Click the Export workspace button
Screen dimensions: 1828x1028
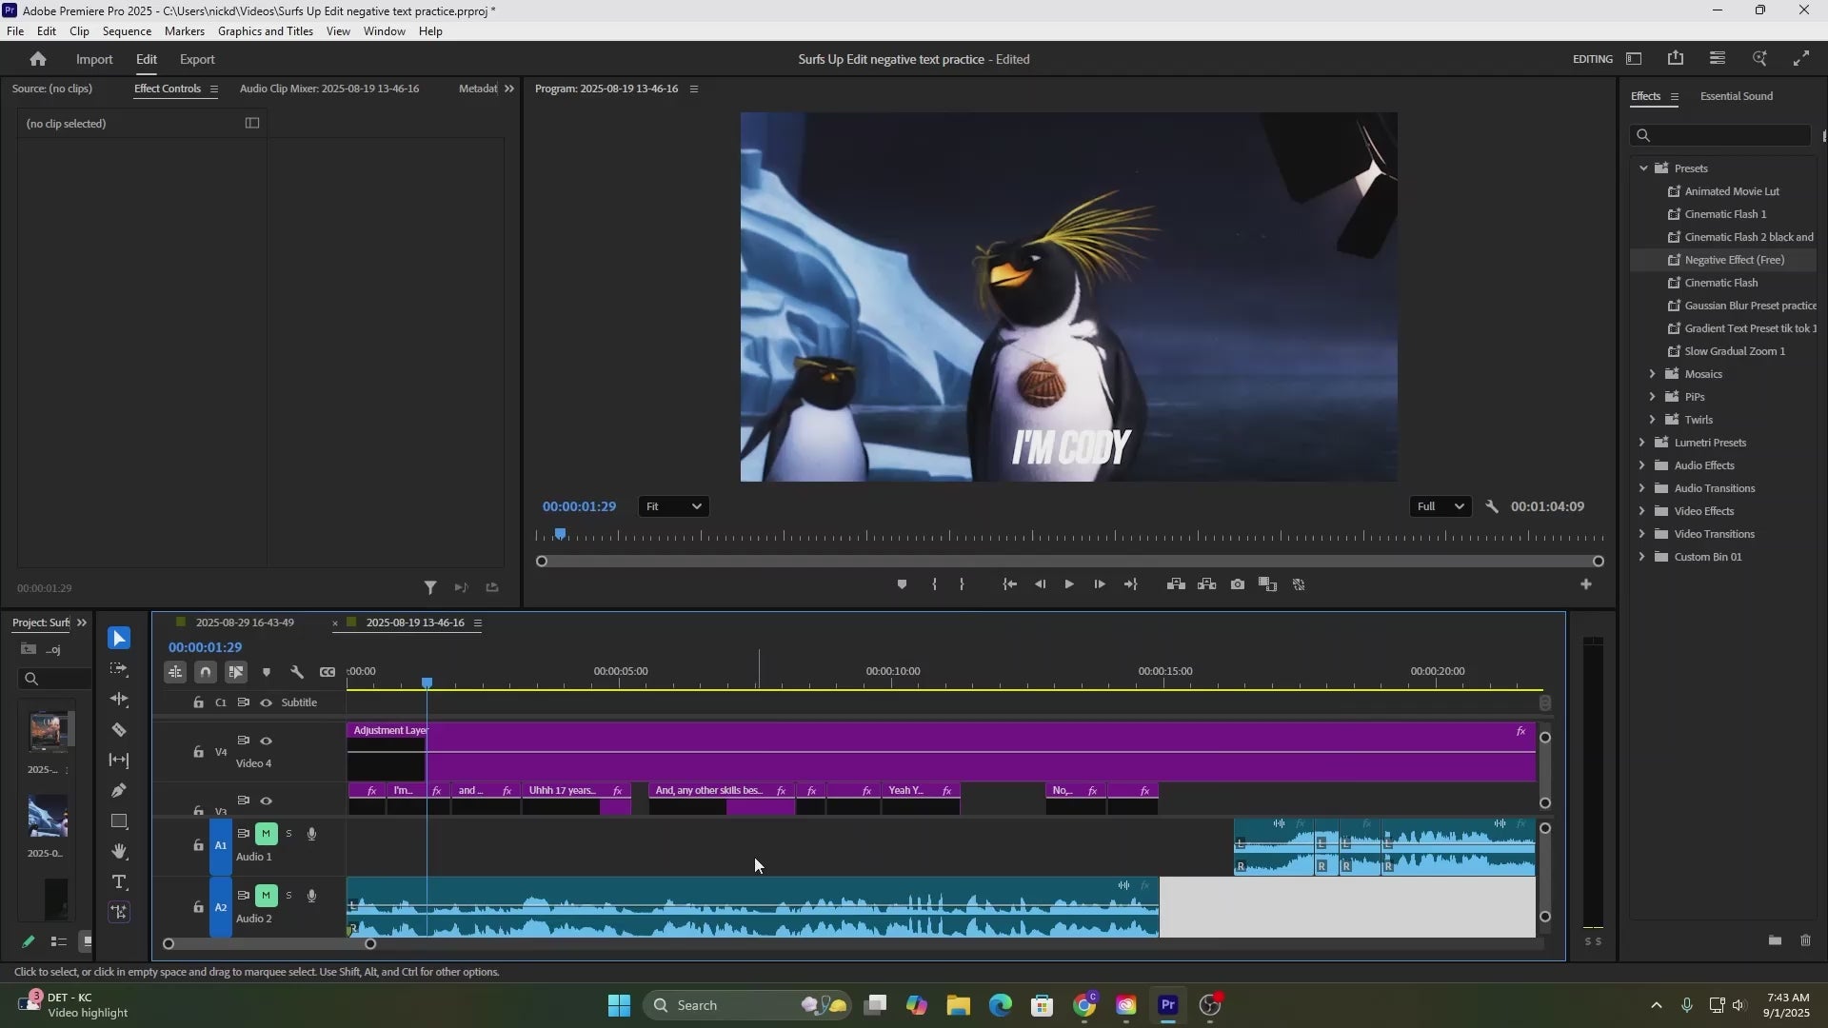click(197, 59)
